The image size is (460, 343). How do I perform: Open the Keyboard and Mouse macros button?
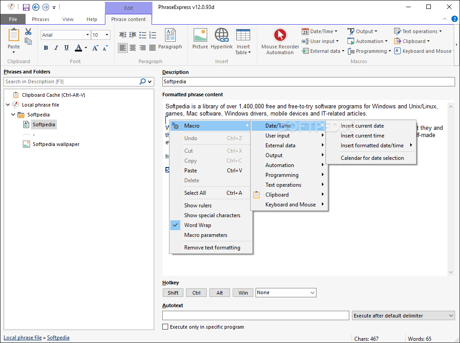coord(424,51)
